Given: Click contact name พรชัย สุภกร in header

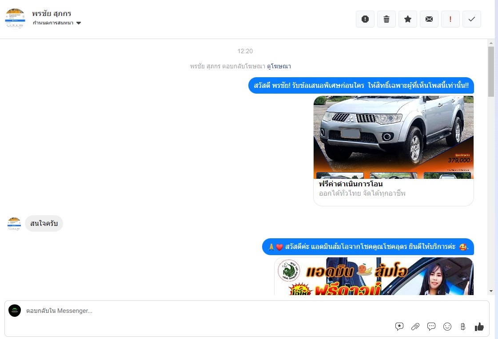Looking at the screenshot, I should click(52, 14).
